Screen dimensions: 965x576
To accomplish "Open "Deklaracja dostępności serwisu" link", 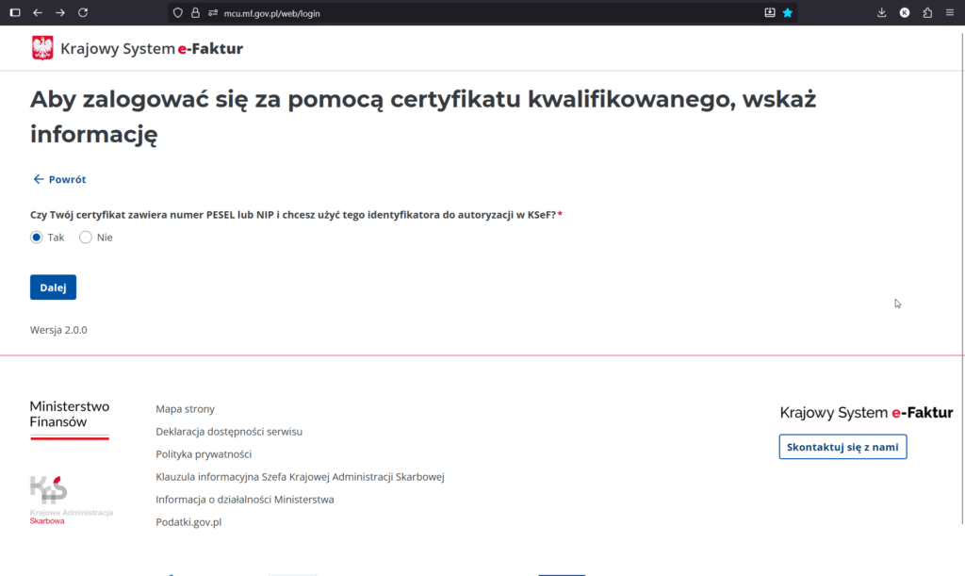I will click(229, 432).
